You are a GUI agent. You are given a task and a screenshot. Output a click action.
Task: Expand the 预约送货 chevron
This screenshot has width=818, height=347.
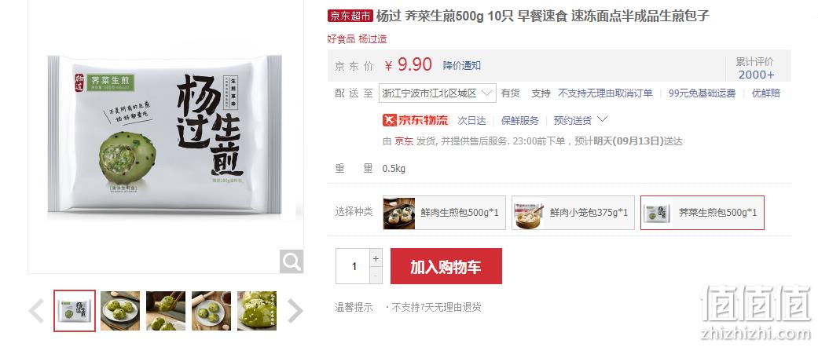click(602, 119)
